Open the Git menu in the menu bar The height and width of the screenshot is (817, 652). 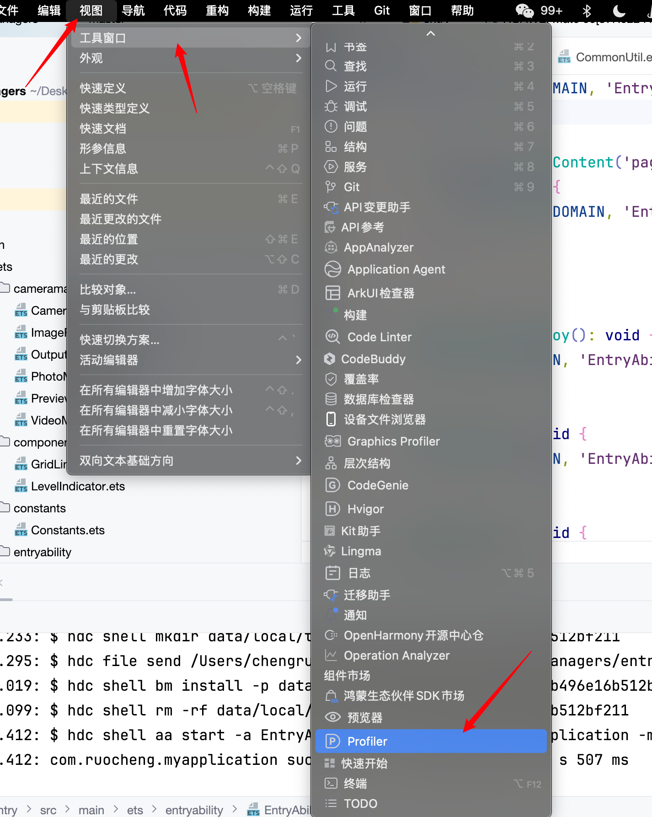[382, 11]
